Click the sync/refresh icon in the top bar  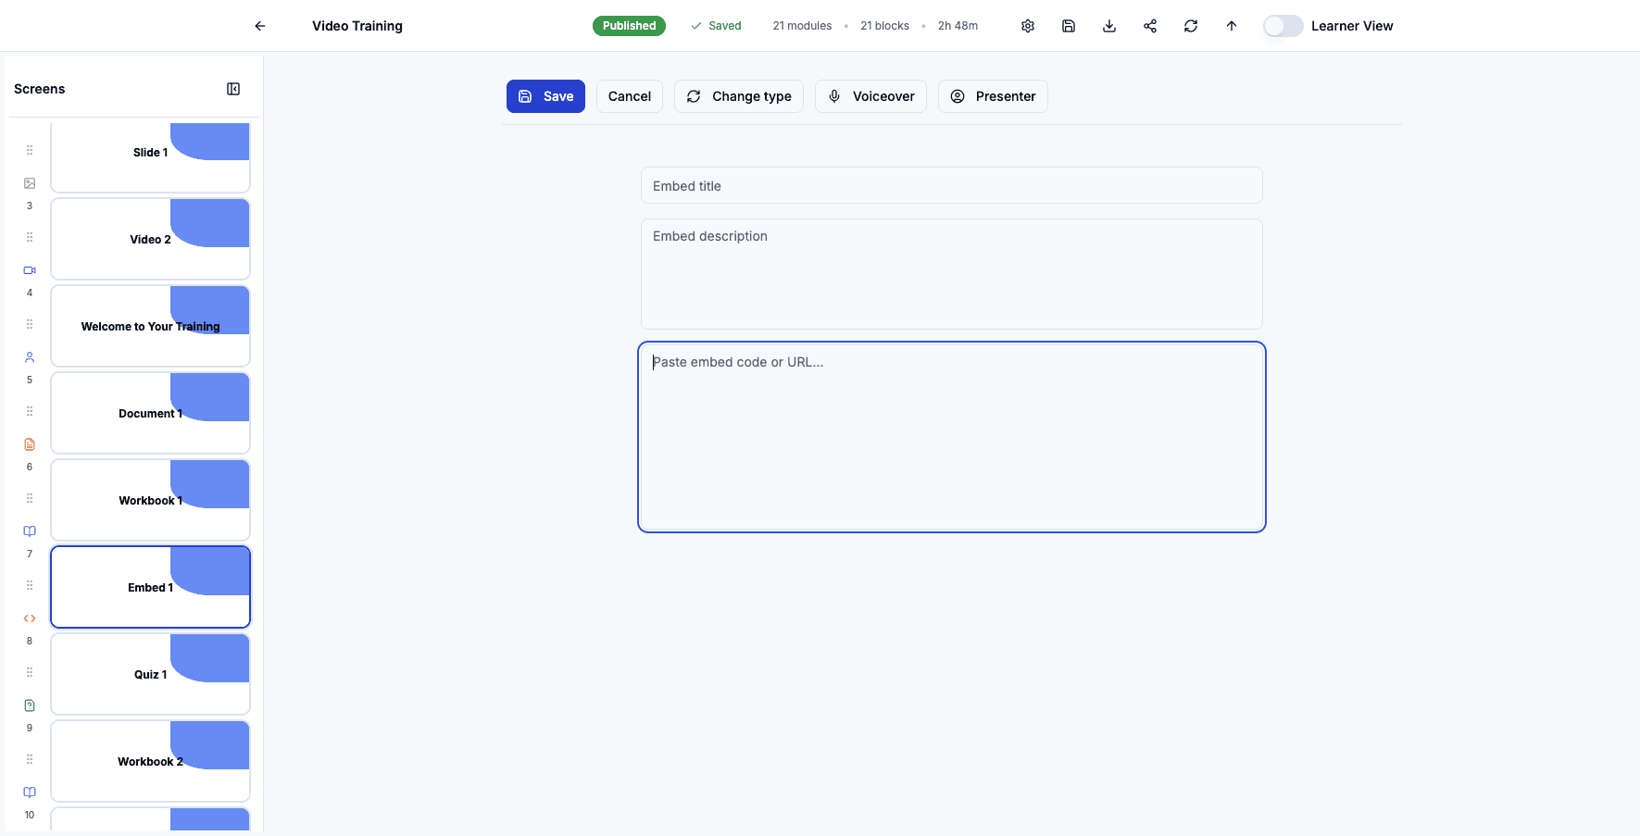[1190, 26]
